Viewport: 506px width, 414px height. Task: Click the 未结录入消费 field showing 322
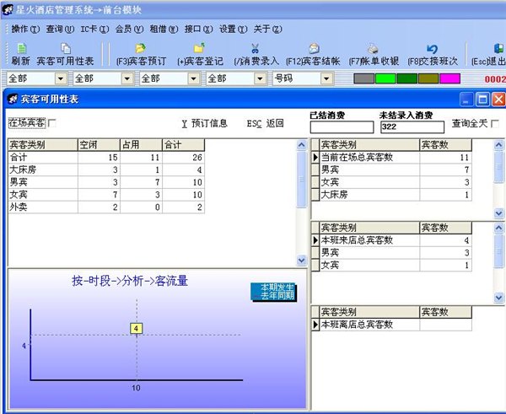point(412,126)
